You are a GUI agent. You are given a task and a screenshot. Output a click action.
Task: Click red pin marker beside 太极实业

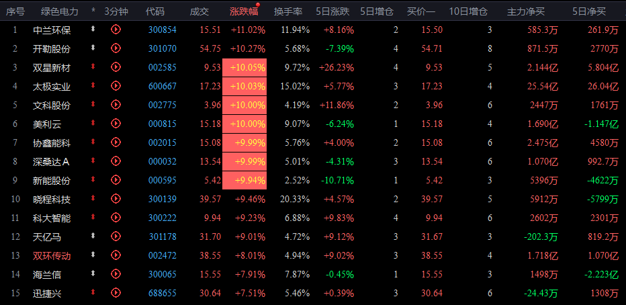pyautogui.click(x=93, y=85)
